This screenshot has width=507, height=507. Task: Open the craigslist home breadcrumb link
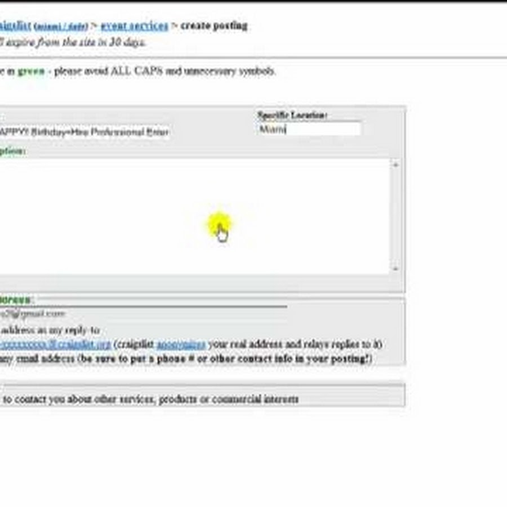(15, 26)
